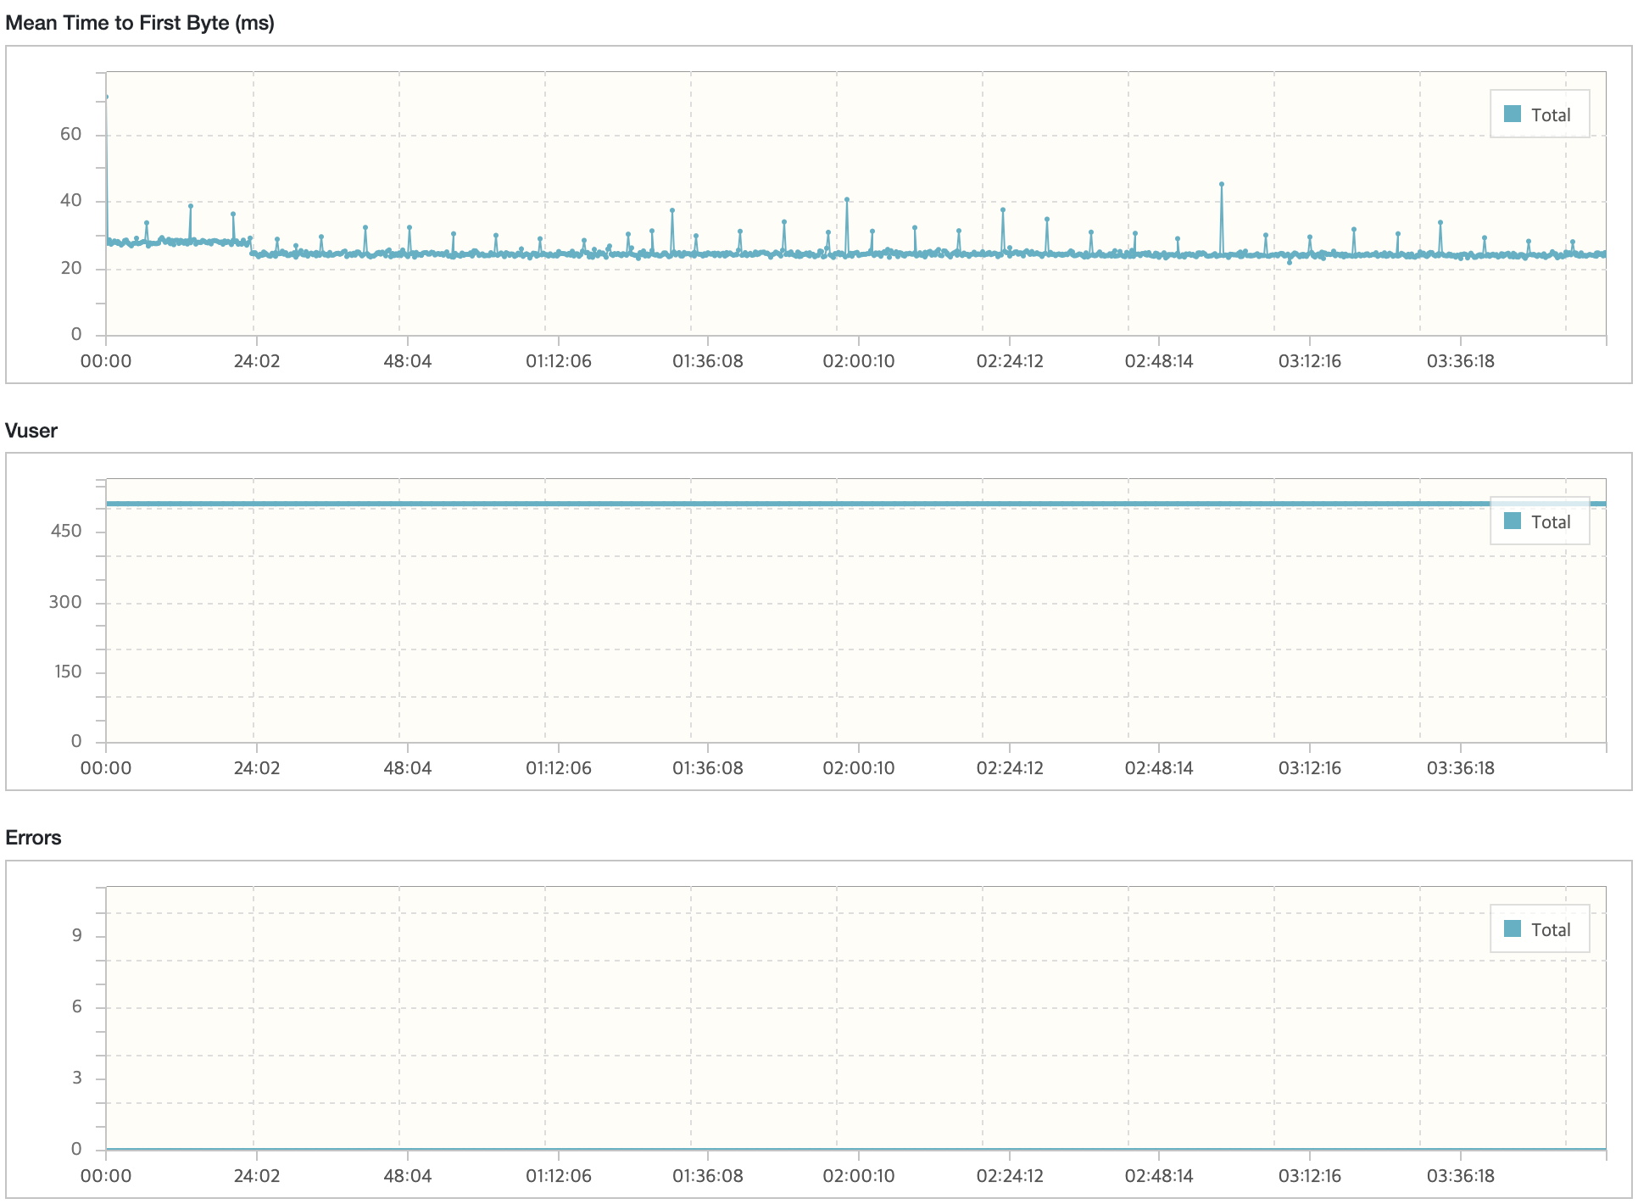Click the 40 y-axis label in the Mean Time to First Byte chart

click(x=71, y=201)
